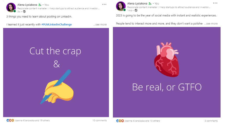This screenshot has width=225, height=123.
Task: Open Joanna Kilanowska and 19 others list
Action: point(32,120)
